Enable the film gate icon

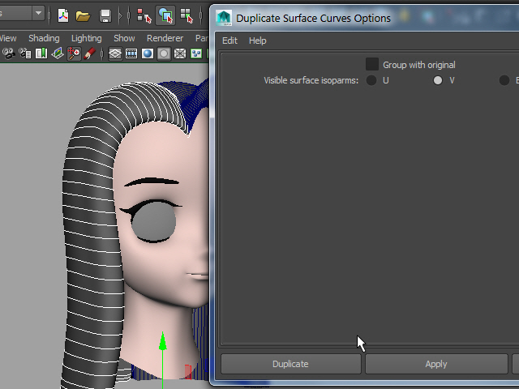pyautogui.click(x=131, y=53)
